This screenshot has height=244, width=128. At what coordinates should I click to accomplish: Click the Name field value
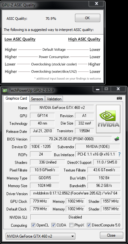pyautogui.click(x=62, y=108)
